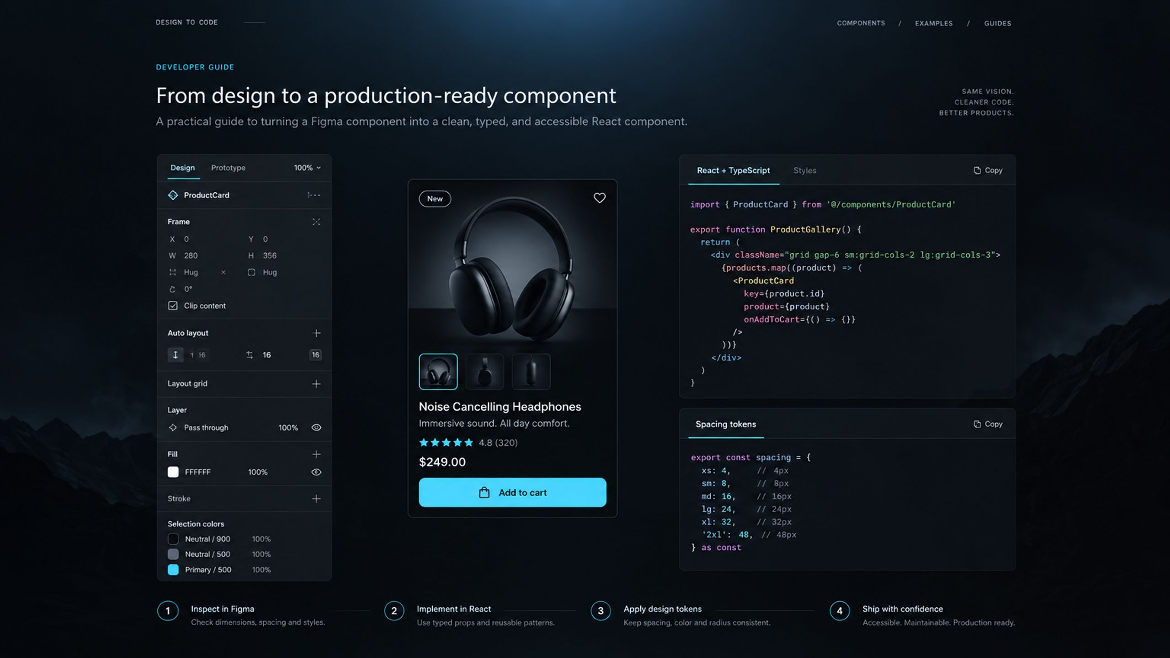This screenshot has width=1170, height=658.
Task: Open the React + TypeScript tab
Action: coord(734,170)
